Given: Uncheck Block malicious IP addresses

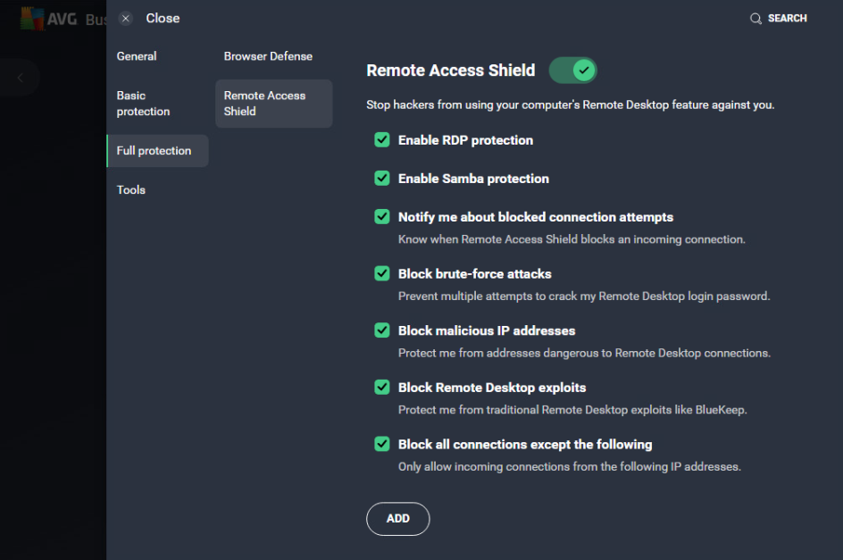Looking at the screenshot, I should 382,330.
